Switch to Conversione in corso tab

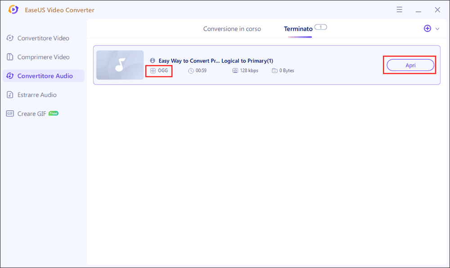coord(232,29)
